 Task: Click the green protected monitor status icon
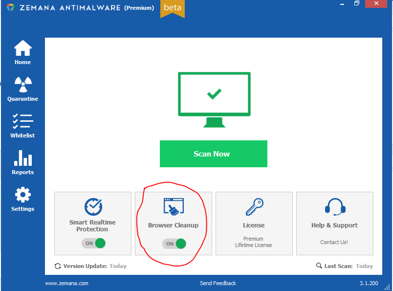click(x=214, y=100)
